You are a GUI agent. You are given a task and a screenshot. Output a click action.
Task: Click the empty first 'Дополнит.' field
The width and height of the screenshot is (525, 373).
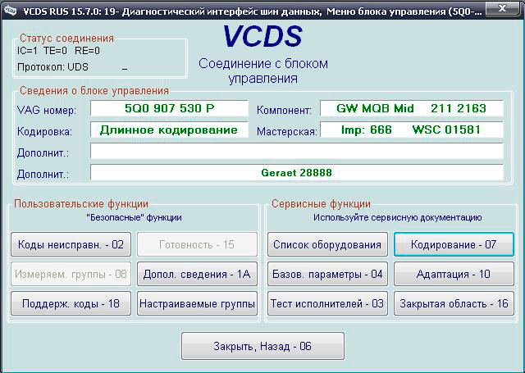(x=296, y=152)
